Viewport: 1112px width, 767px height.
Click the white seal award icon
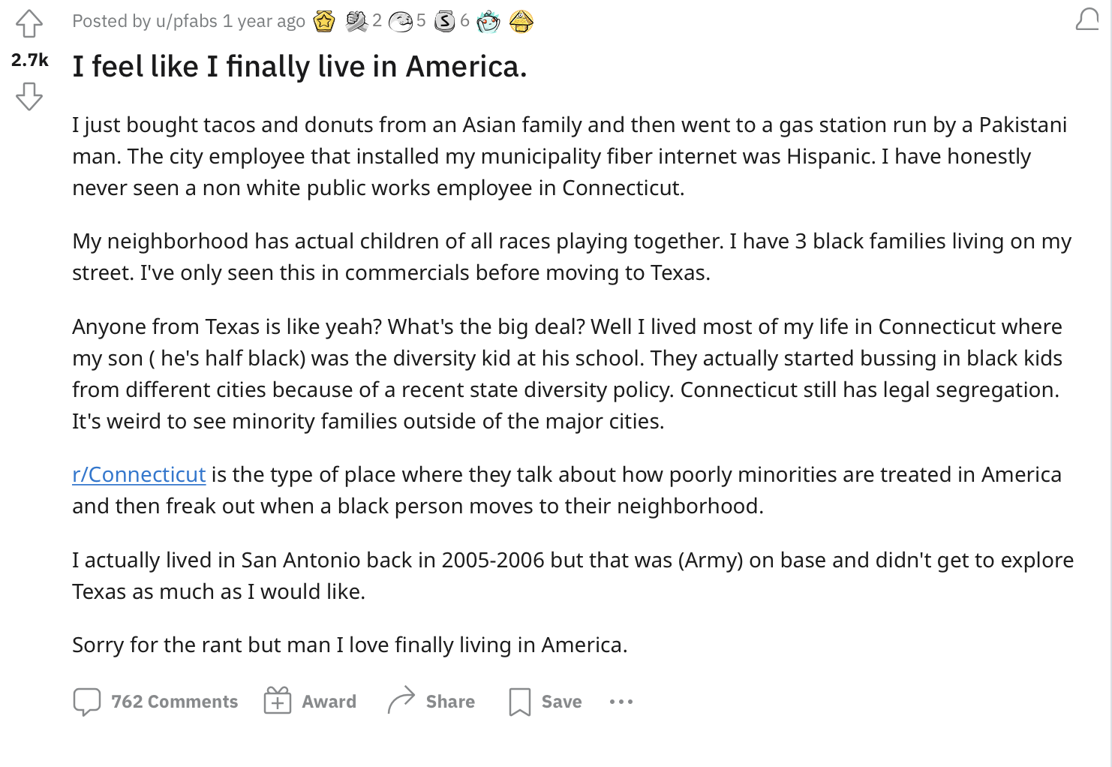[x=401, y=22]
